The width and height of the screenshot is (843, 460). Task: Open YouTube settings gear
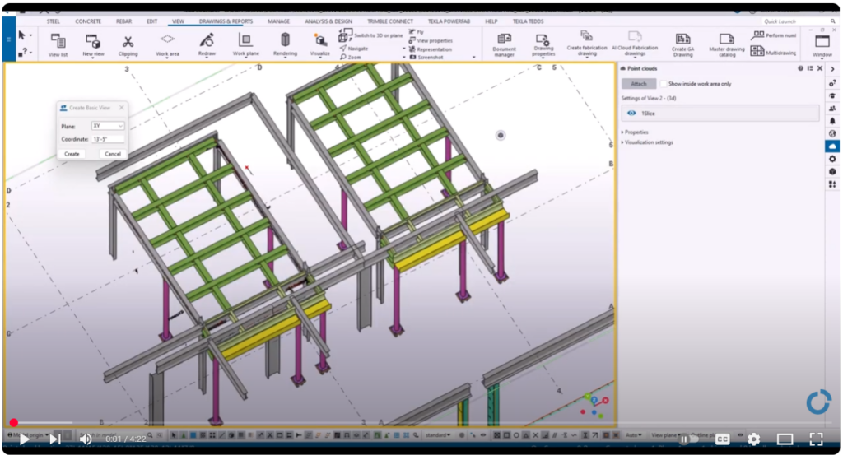pyautogui.click(x=754, y=439)
